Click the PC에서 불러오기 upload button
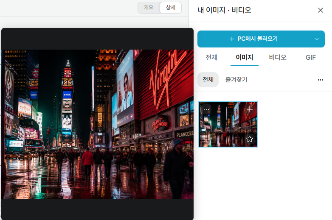The height and width of the screenshot is (220, 332). click(253, 39)
